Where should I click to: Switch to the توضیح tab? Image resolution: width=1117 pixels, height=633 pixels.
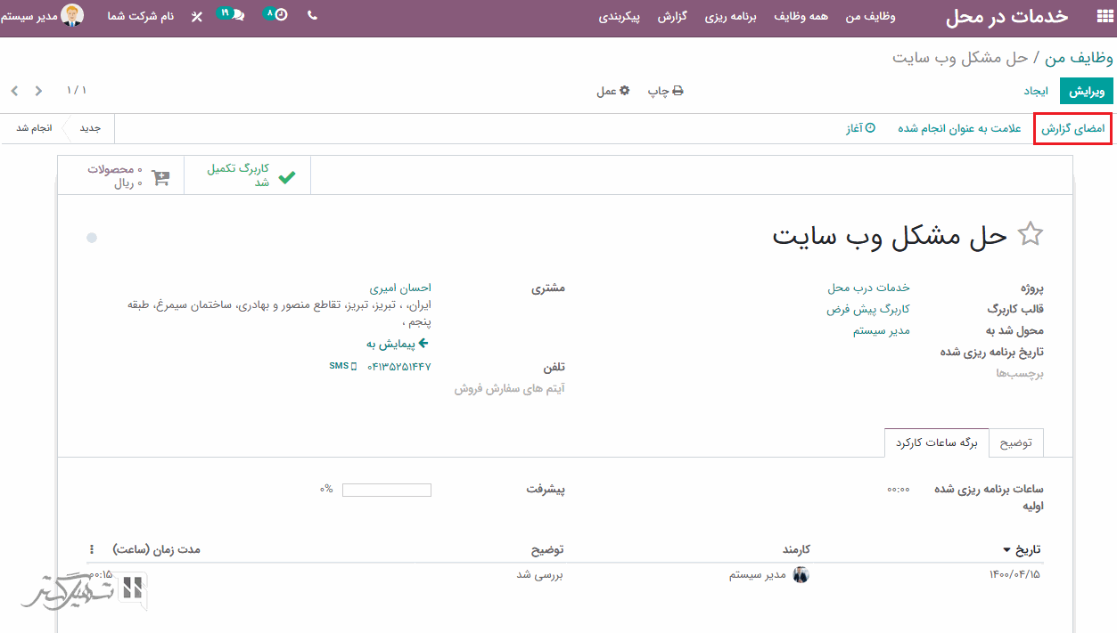click(x=1015, y=442)
